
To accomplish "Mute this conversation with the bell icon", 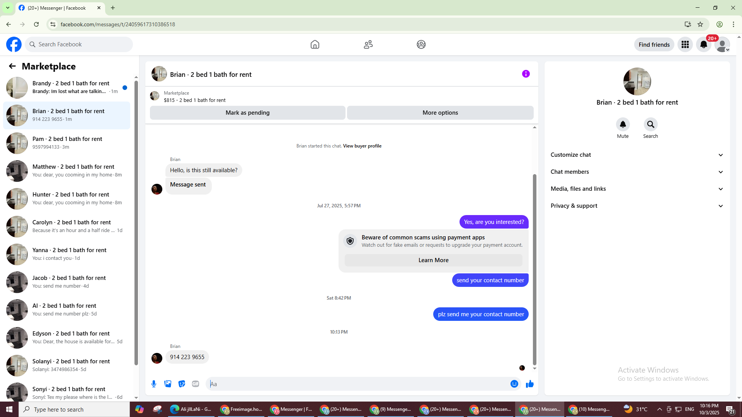I will tap(623, 124).
